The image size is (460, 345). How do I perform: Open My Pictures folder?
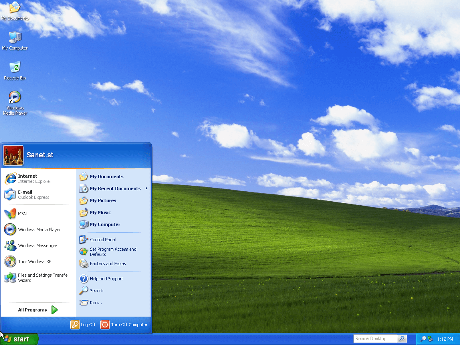click(114, 200)
